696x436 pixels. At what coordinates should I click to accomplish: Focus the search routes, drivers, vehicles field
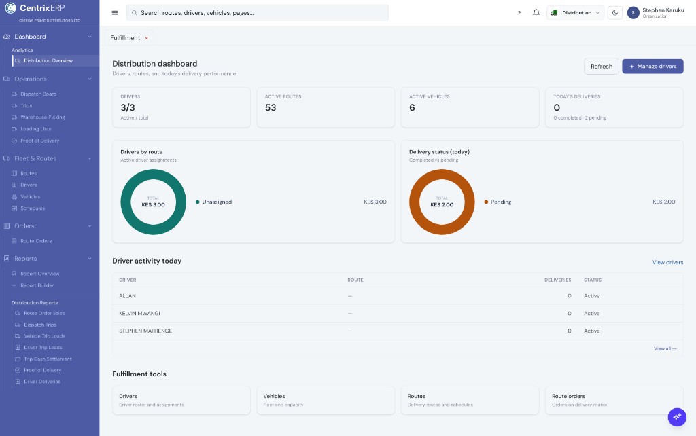[x=258, y=13]
